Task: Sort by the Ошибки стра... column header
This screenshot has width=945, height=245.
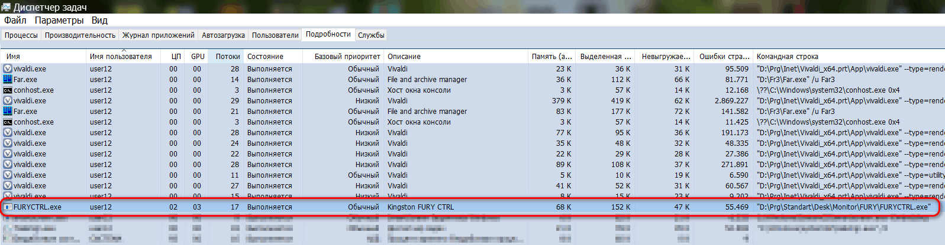Action: coord(723,57)
